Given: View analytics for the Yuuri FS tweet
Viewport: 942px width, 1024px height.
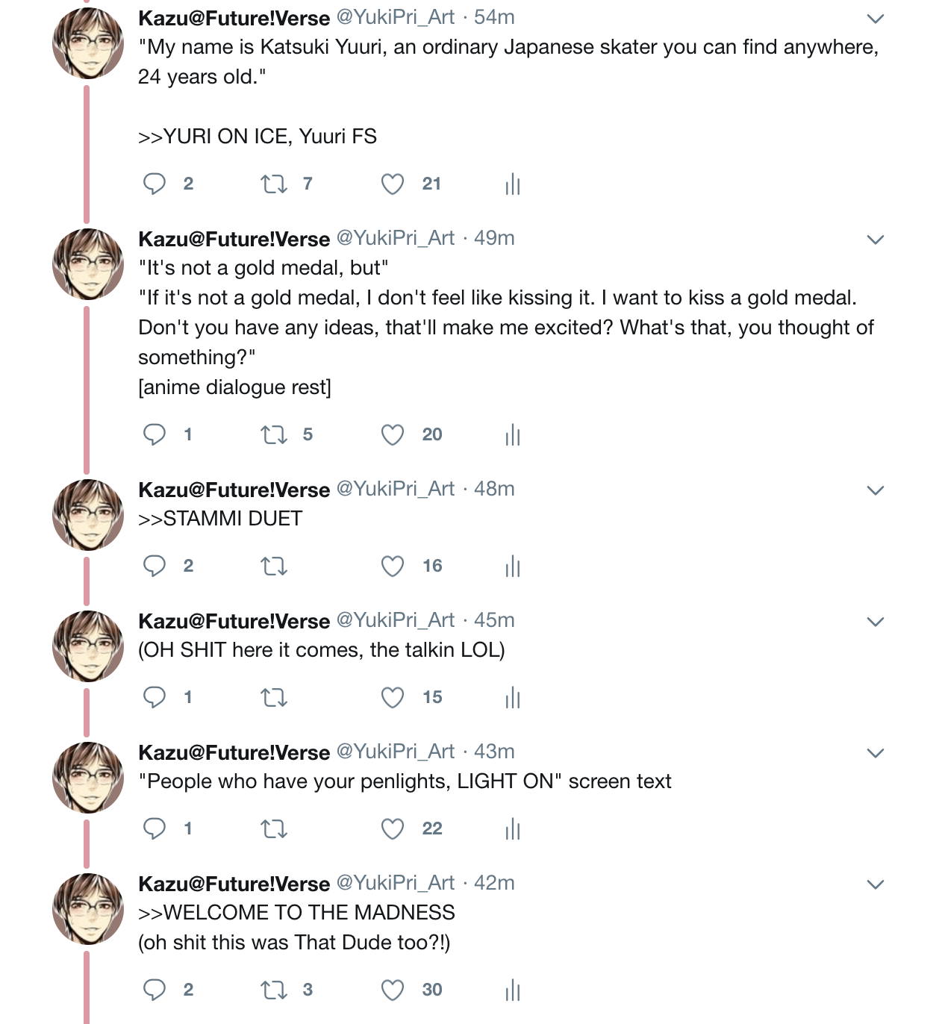Looking at the screenshot, I should pos(512,184).
